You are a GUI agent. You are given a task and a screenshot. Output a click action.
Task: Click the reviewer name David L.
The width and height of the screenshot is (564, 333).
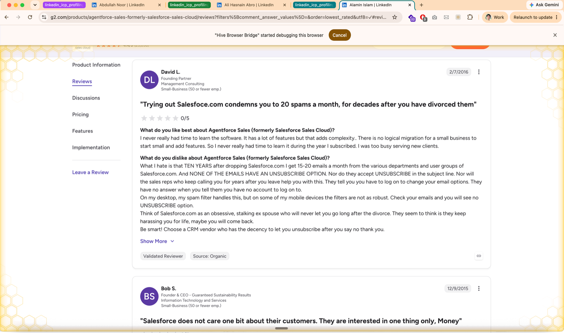(171, 72)
